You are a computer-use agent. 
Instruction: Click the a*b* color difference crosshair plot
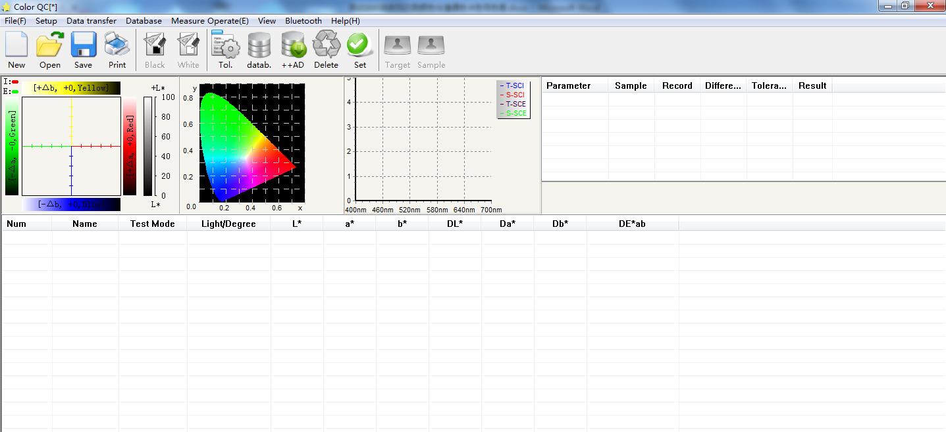(x=72, y=146)
